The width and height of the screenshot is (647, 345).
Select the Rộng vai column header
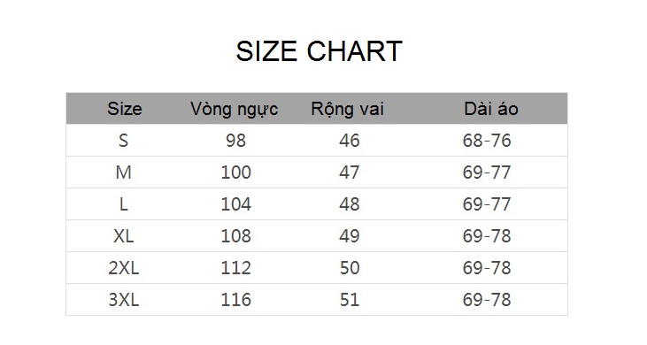pyautogui.click(x=348, y=109)
